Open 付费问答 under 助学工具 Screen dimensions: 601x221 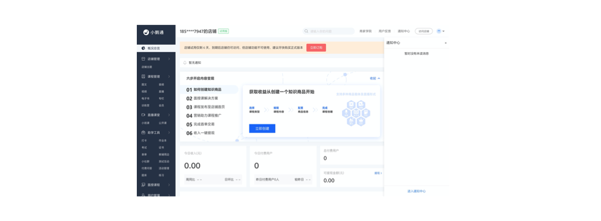point(146,168)
